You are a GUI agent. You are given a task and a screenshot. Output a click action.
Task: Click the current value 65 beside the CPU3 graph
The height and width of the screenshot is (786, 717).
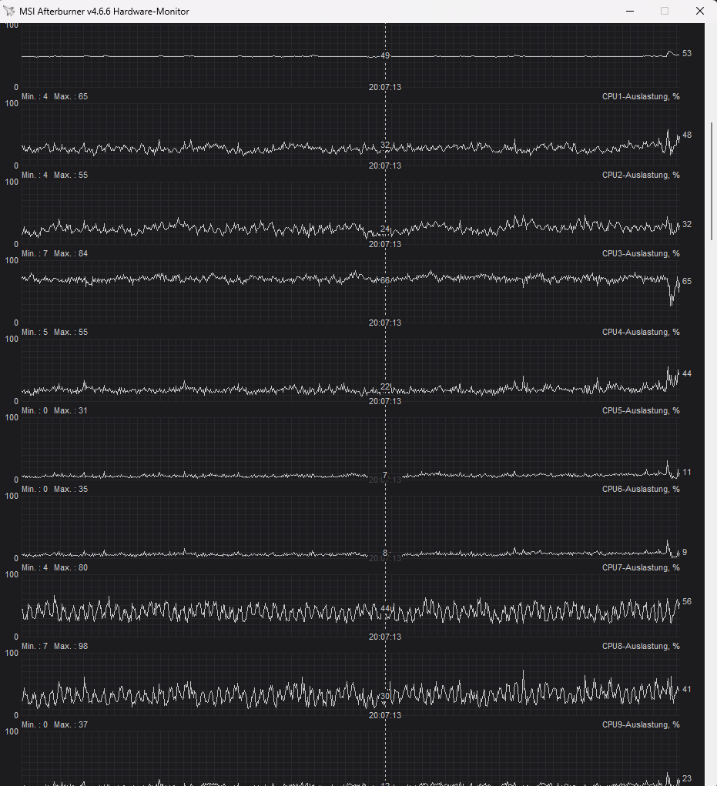(x=687, y=281)
